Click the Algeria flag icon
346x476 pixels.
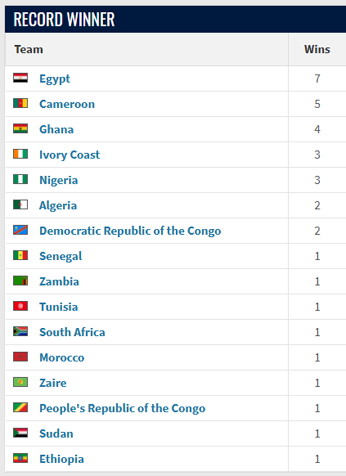[21, 205]
